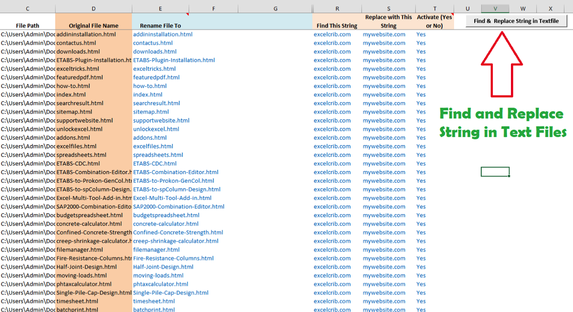Screen dimensions: 573x312
Task: Select the Rename File To header cell
Action: [x=160, y=26]
